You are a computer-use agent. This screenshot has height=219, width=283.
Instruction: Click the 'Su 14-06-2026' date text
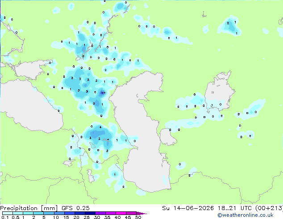tap(188, 208)
